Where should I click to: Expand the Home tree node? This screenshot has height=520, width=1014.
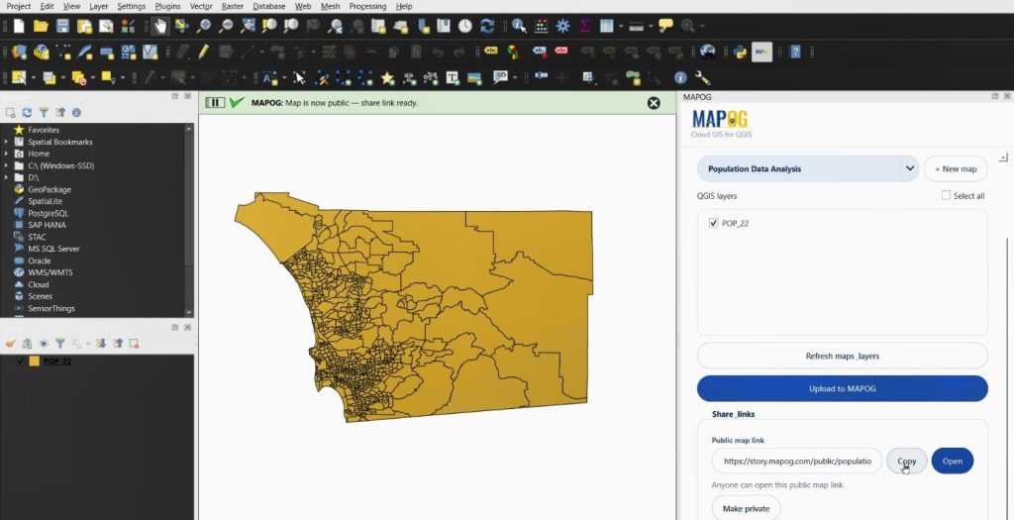coord(7,154)
